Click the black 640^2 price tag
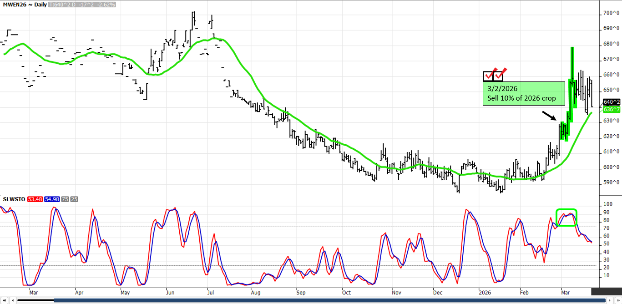The image size is (622, 304). pos(612,102)
